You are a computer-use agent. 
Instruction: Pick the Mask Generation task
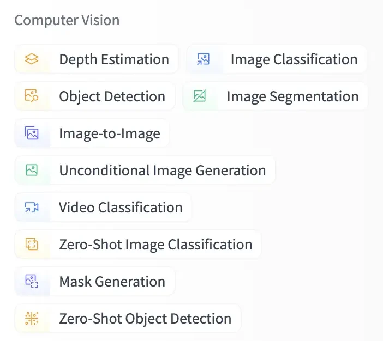tap(95, 281)
